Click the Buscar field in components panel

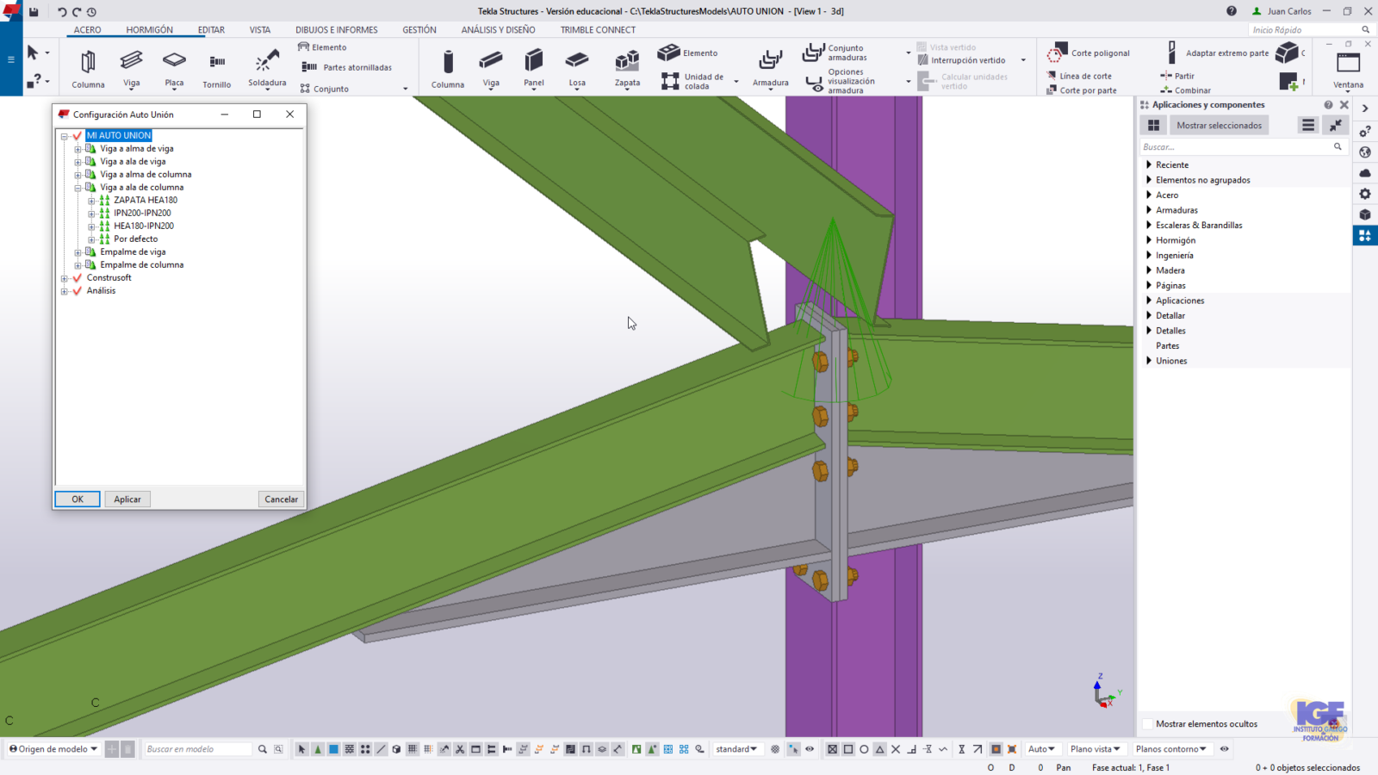[1236, 147]
